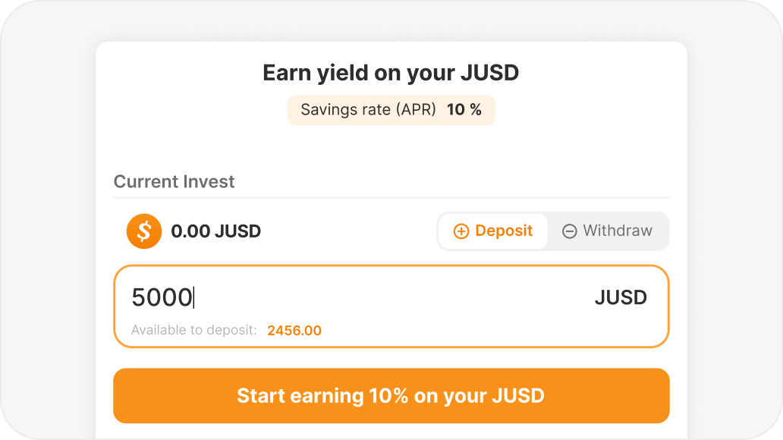
Task: Click the orange dollar coin icon
Action: click(x=144, y=231)
